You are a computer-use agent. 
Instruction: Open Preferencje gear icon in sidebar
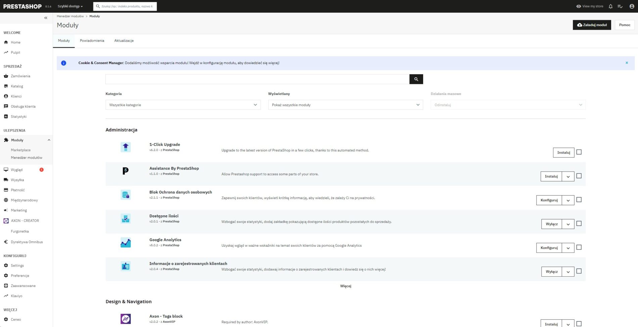6,275
